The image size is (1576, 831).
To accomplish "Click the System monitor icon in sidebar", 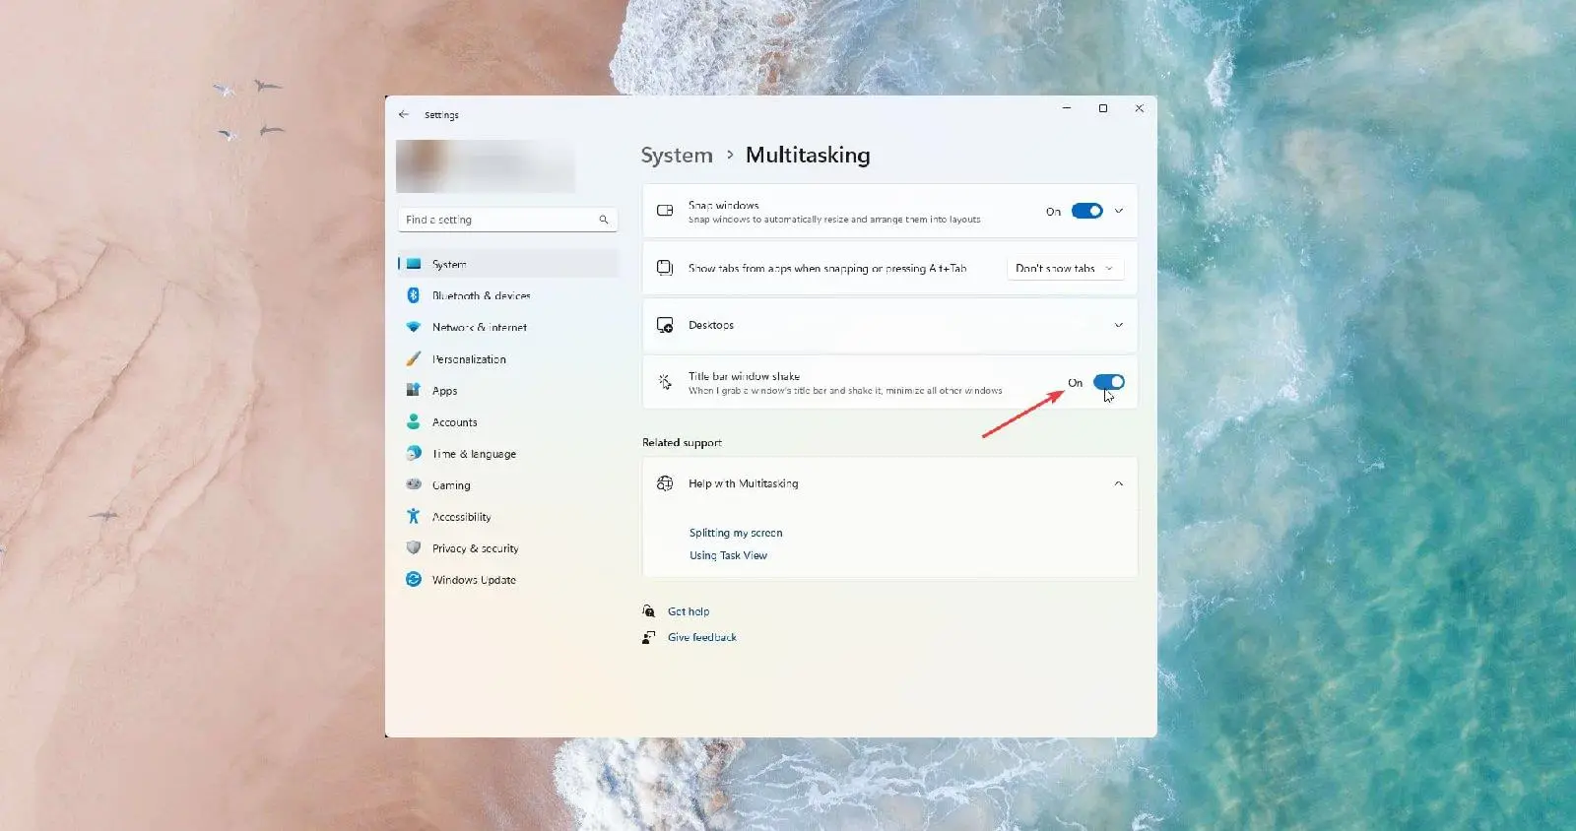I will pyautogui.click(x=414, y=264).
